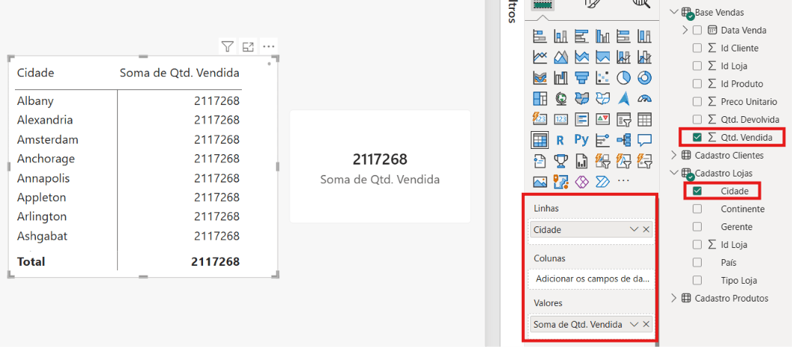Open Soma de Qtd. Vendida dropdown

pyautogui.click(x=634, y=325)
